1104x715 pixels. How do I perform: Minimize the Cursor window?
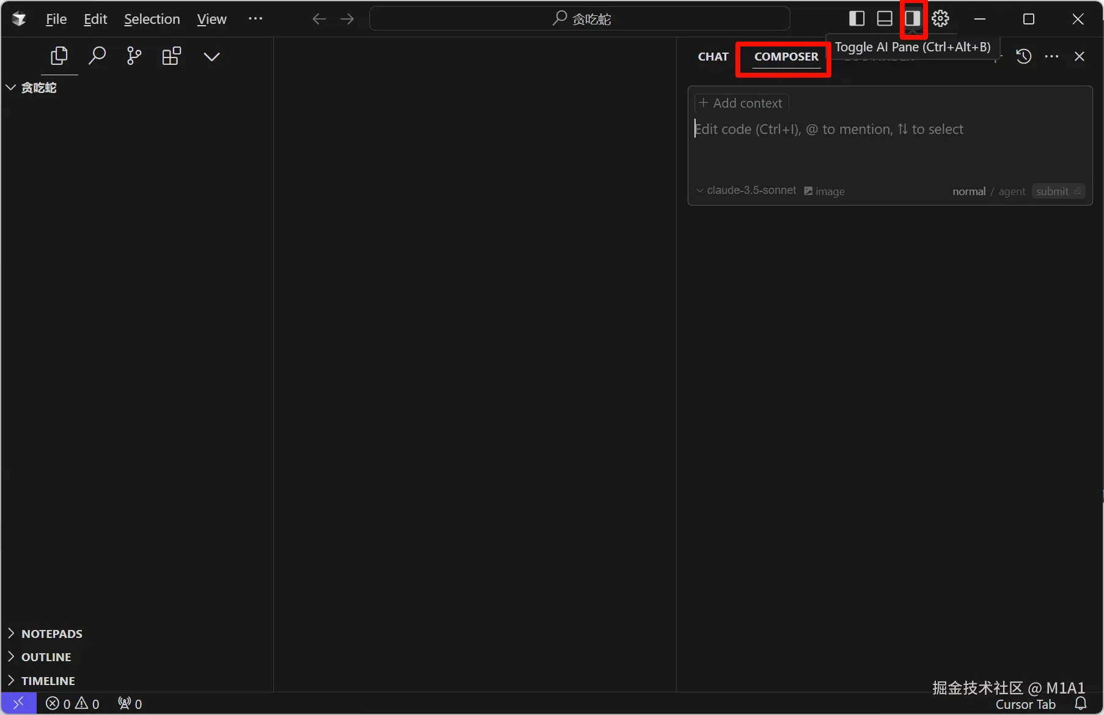(980, 19)
